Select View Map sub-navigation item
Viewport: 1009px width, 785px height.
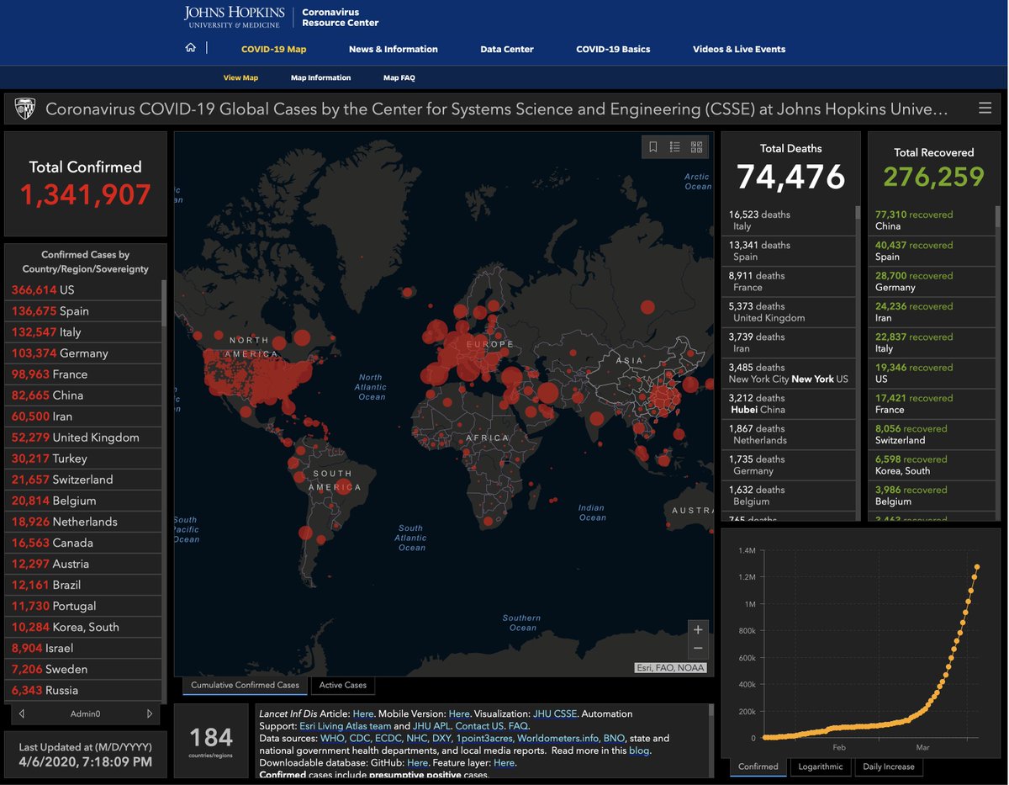click(x=240, y=77)
